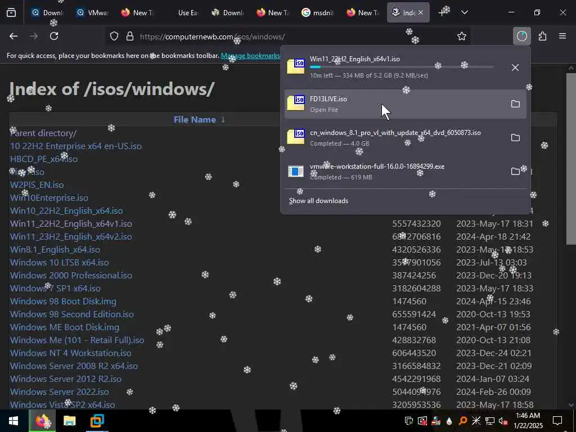Download Win10Enterprise.iso
576x432 pixels.
(x=49, y=197)
